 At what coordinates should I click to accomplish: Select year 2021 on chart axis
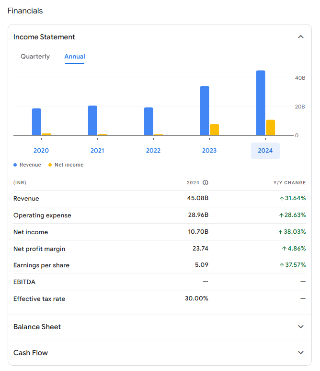(97, 151)
